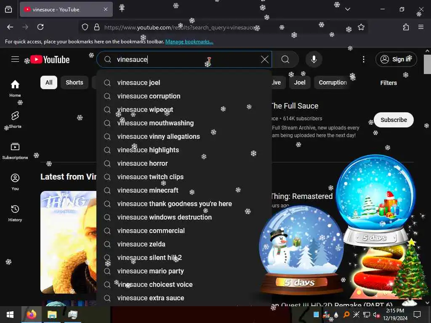431x323 pixels.
Task: Pick suggestion vinesauce choicest voice
Action: pyautogui.click(x=184, y=285)
